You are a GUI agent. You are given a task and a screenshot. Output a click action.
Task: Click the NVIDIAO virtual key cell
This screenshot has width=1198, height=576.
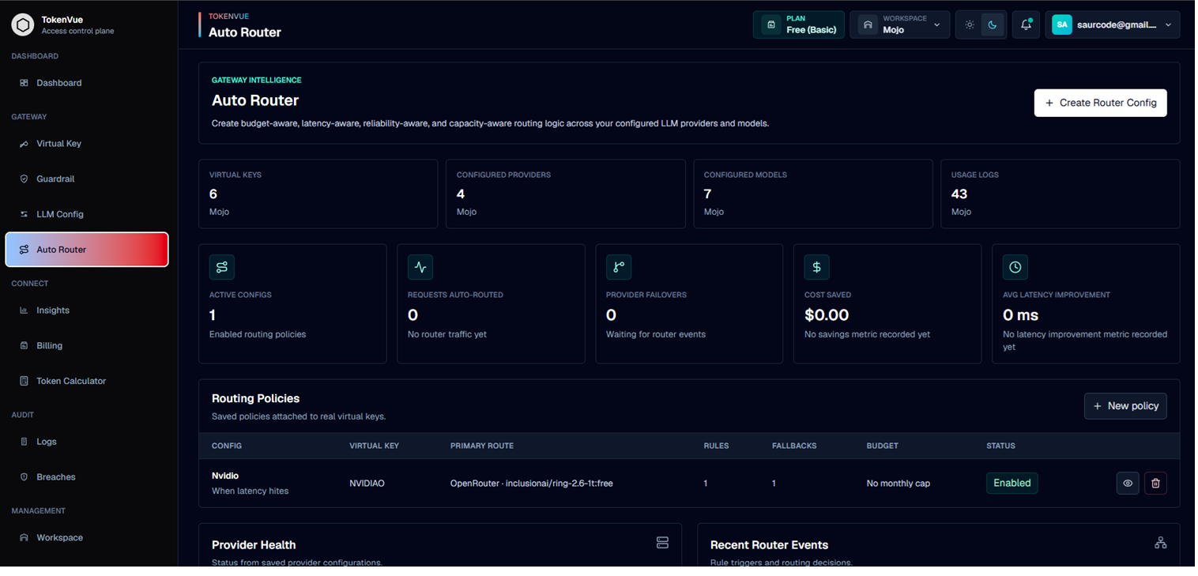tap(367, 483)
